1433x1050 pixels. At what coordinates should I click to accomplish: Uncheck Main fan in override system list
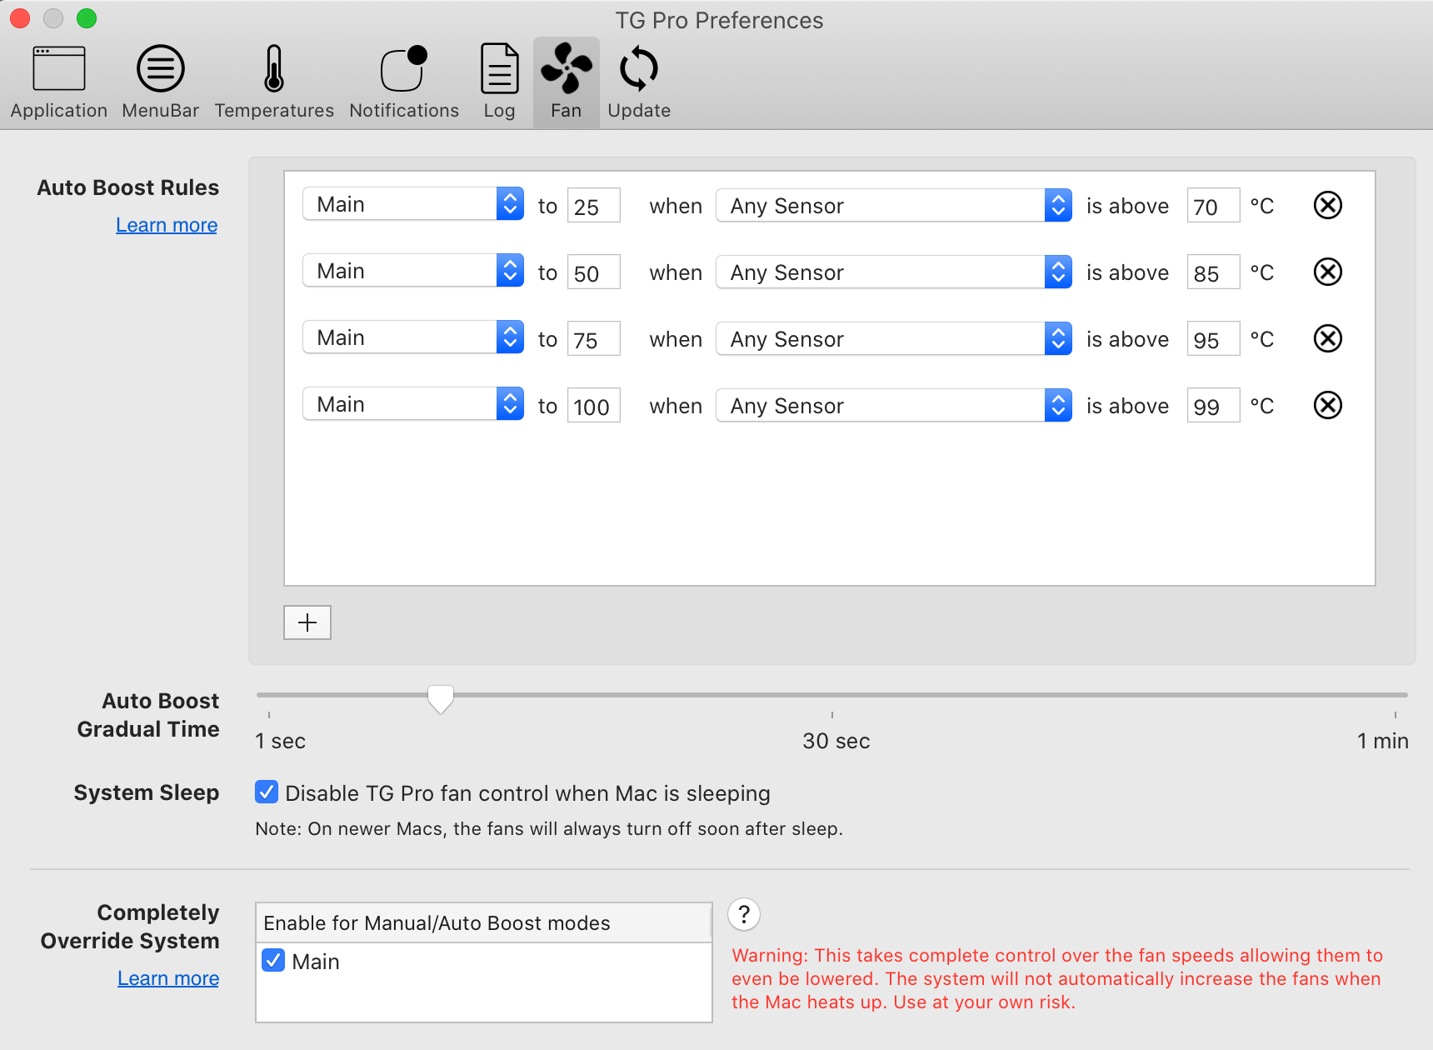click(x=273, y=960)
